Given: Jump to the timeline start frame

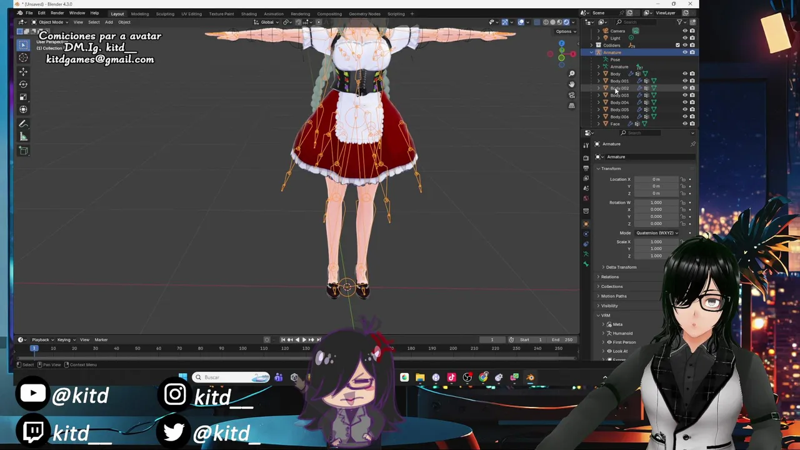Looking at the screenshot, I should point(282,339).
